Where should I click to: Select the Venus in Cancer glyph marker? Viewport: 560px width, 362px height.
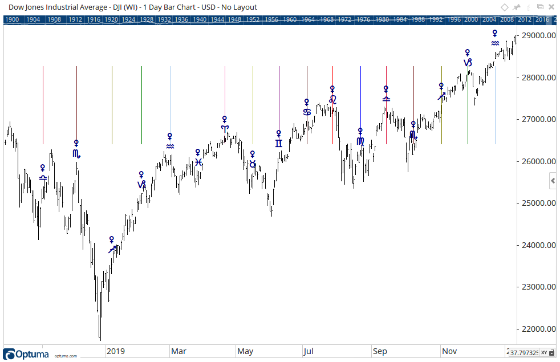tap(307, 107)
